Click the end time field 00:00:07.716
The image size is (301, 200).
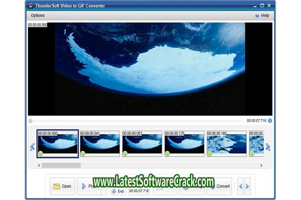[x=139, y=191]
